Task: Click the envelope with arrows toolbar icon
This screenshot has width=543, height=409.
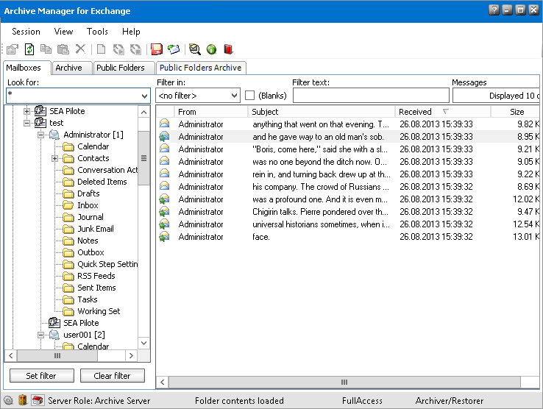Action: coord(173,49)
